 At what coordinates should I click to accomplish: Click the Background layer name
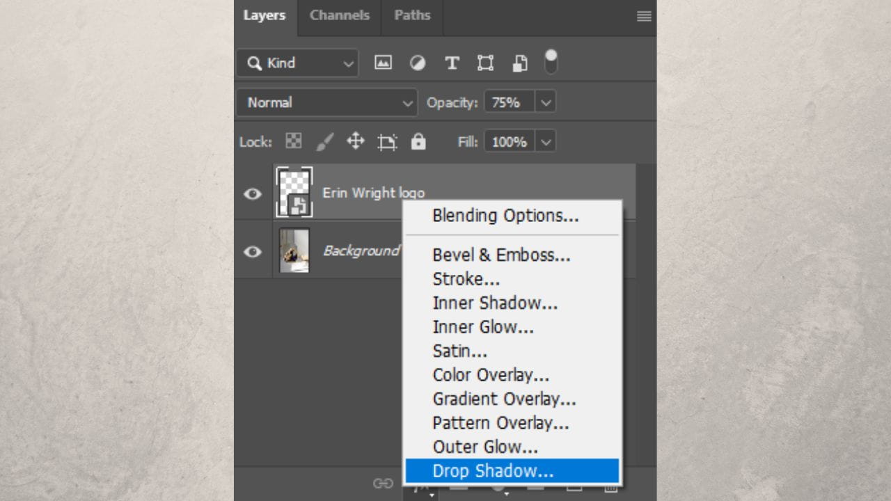361,250
